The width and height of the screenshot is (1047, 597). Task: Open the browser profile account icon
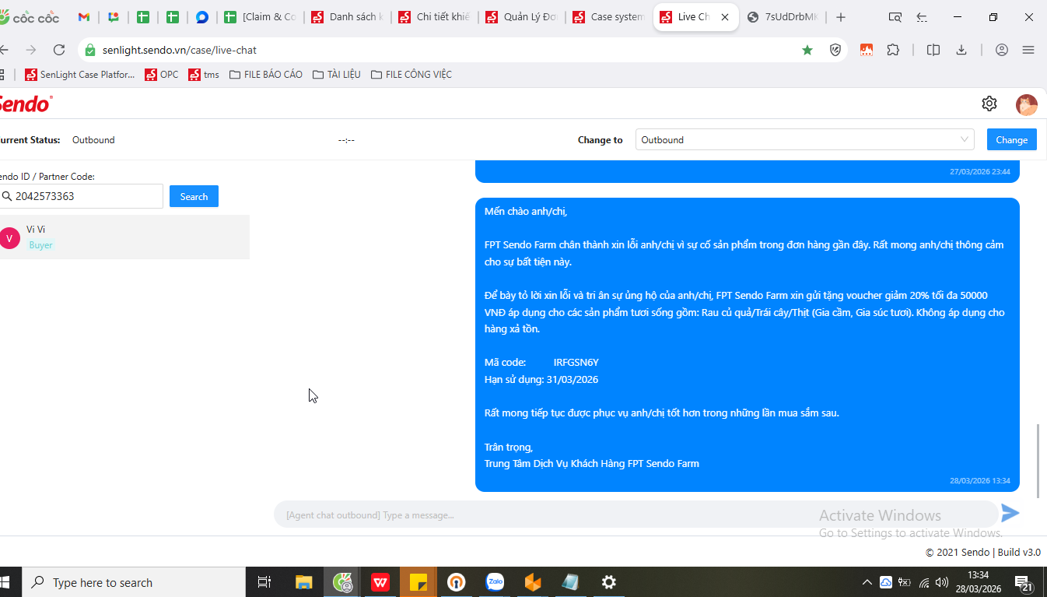pyautogui.click(x=1002, y=50)
